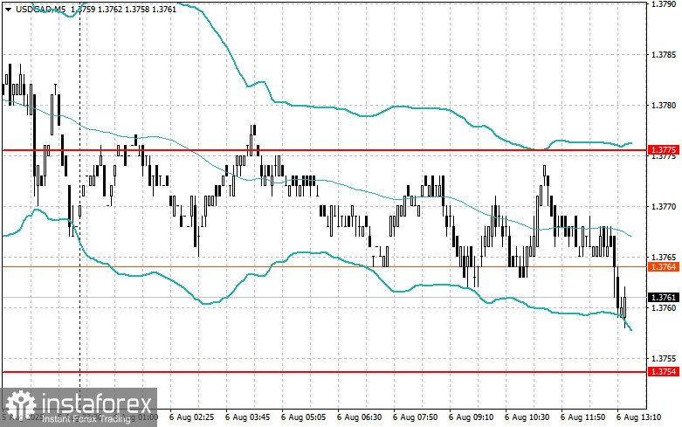Screen dimensions: 682x427
Task: Click the 6 Aug 03:45 time label
Action: [x=247, y=417]
